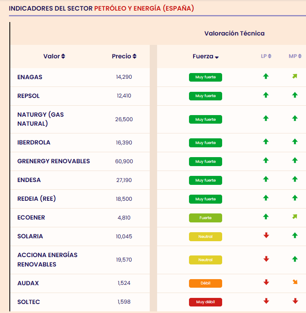The image size is (306, 313).
Task: Click IBERDROLA Muy fuerte badge
Action: coord(205,143)
